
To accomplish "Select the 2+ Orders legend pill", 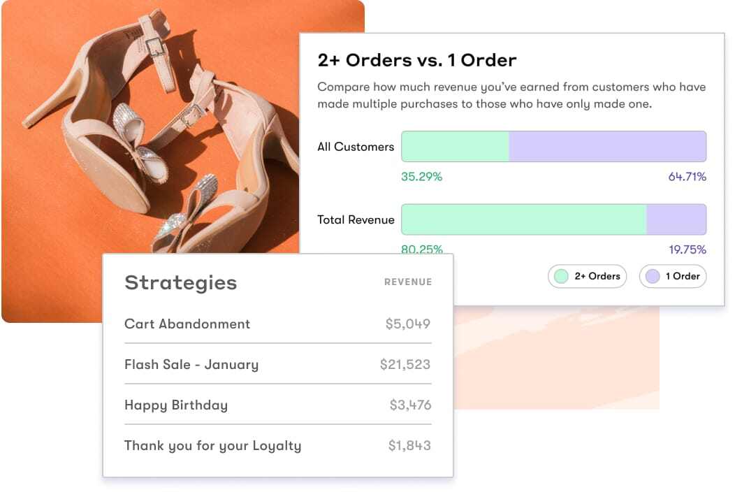I will coord(587,277).
